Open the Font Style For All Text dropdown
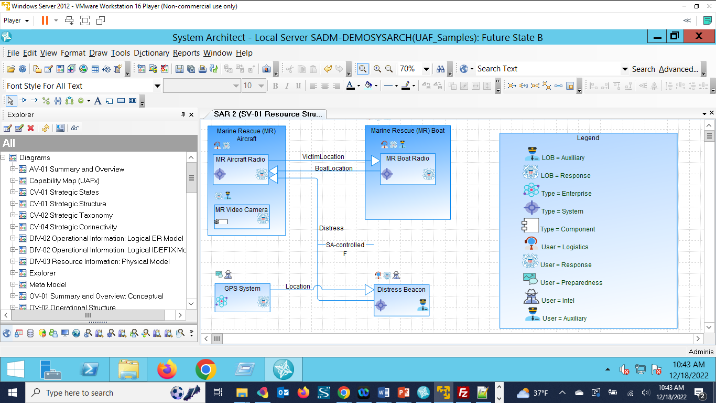Screen dimensions: 716x403 [157, 86]
